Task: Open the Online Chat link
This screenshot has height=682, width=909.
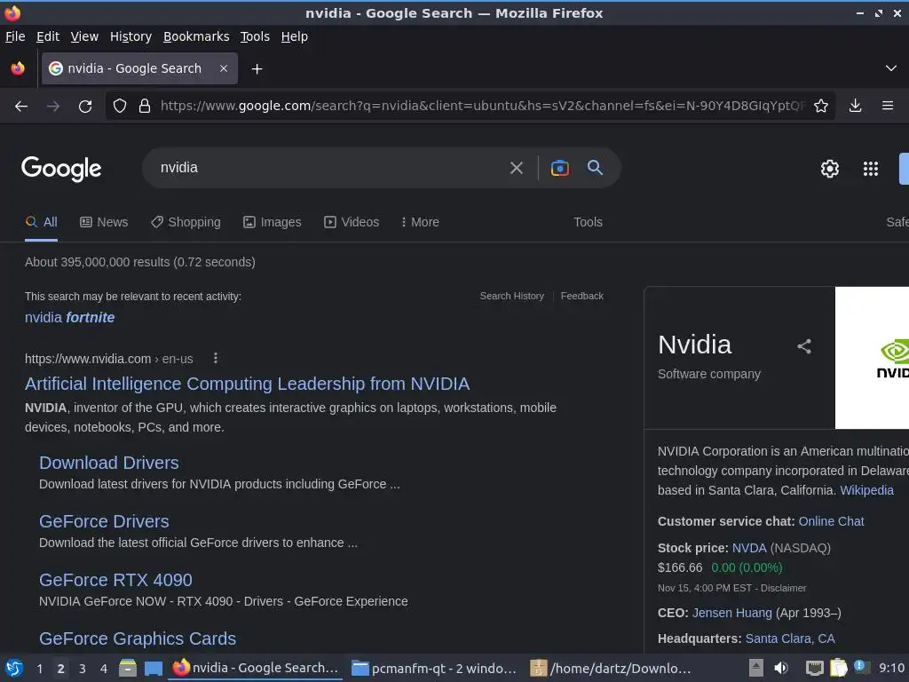Action: point(831,521)
